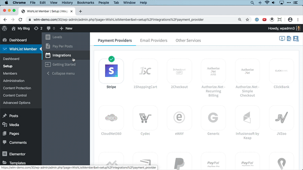This screenshot has width=303, height=170.
Task: Select the Cydec provider icon
Action: tap(145, 118)
